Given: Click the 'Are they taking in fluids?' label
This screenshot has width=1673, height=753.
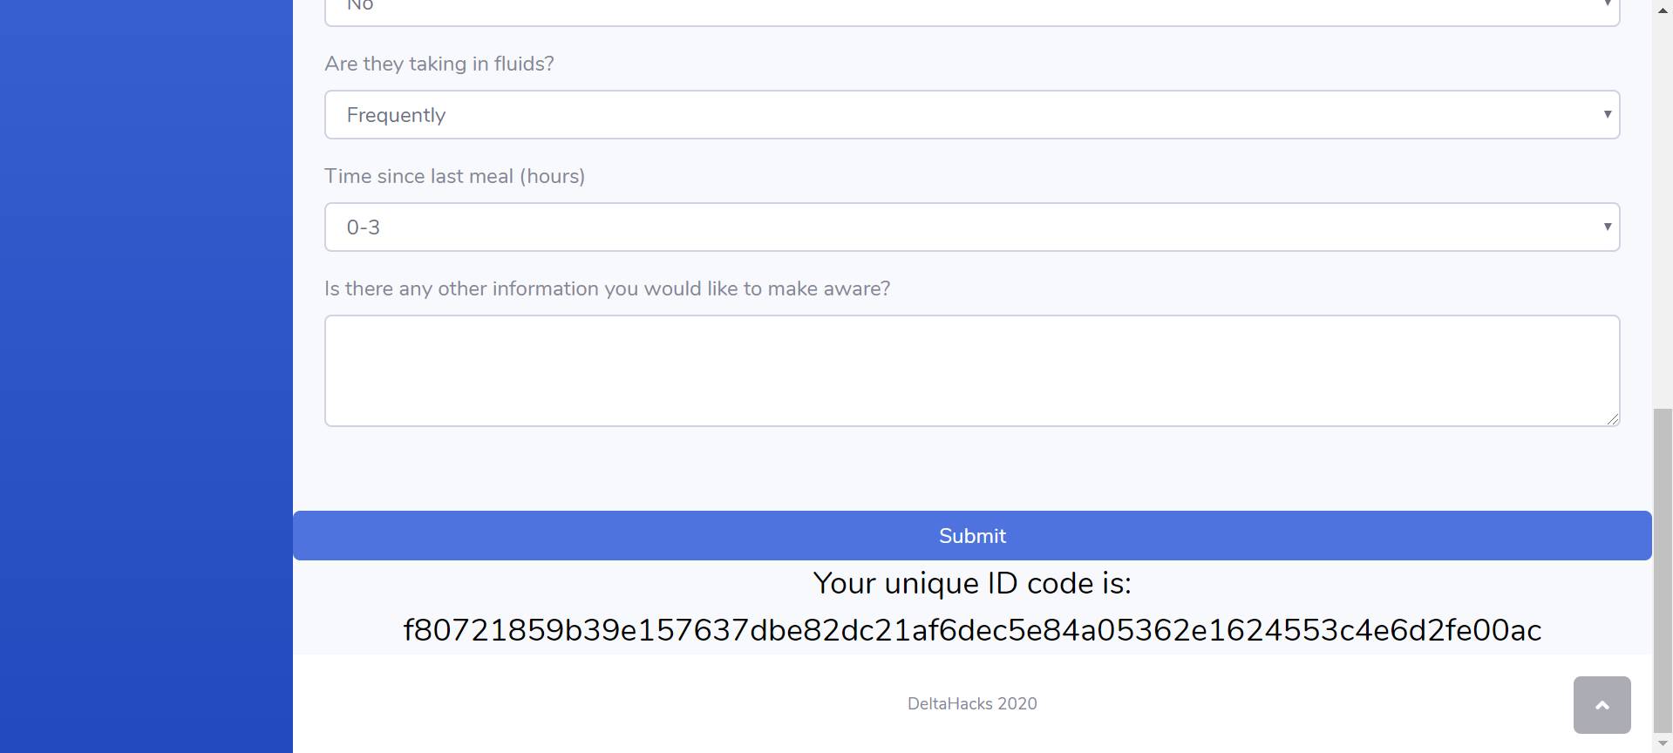Looking at the screenshot, I should click(x=439, y=64).
